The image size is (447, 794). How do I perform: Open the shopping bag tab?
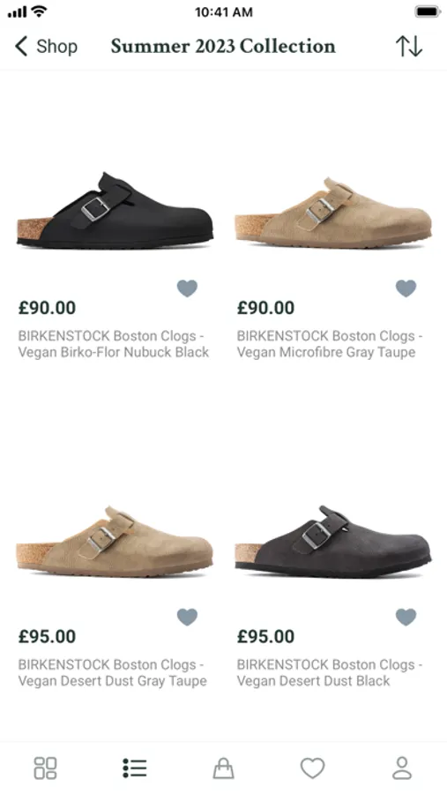pos(223,768)
